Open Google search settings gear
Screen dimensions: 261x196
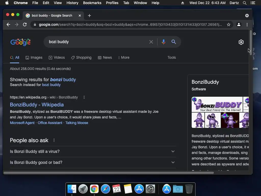coord(241,42)
